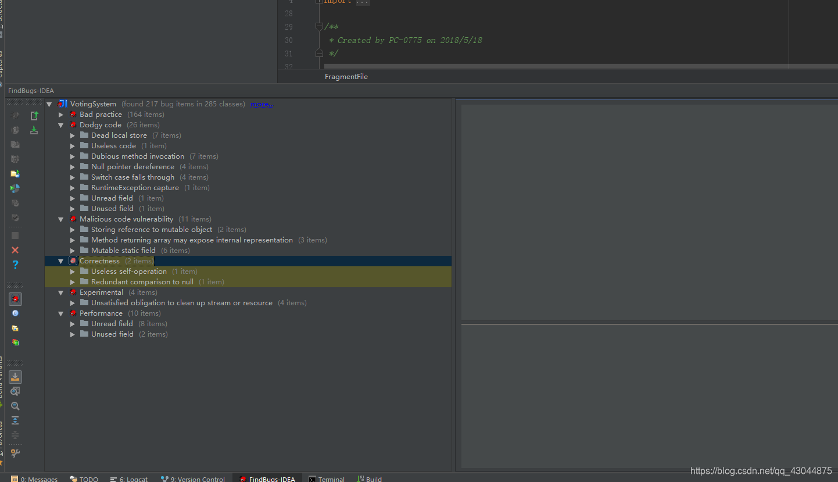The image size is (838, 482).
Task: Click the bug icon beside Bad practice
Action: point(73,115)
